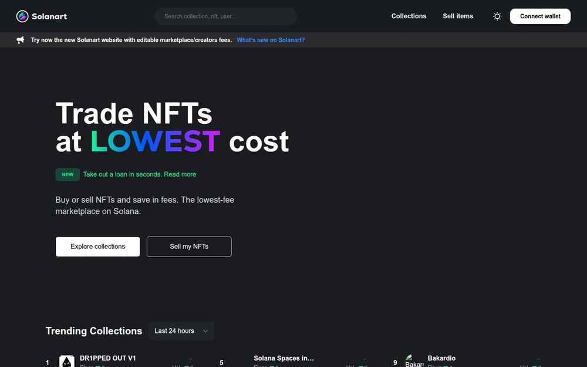Screen dimensions: 587x367
Task: Click the Solanart logo icon
Action: 22,16
